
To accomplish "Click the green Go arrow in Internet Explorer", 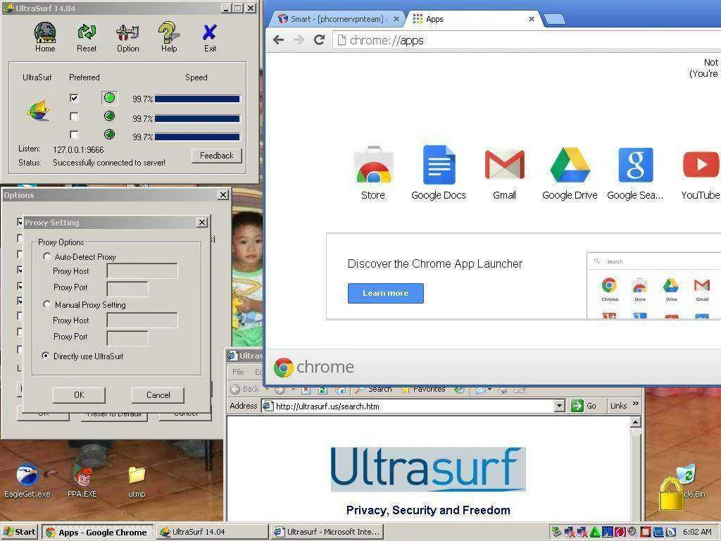I will (577, 406).
